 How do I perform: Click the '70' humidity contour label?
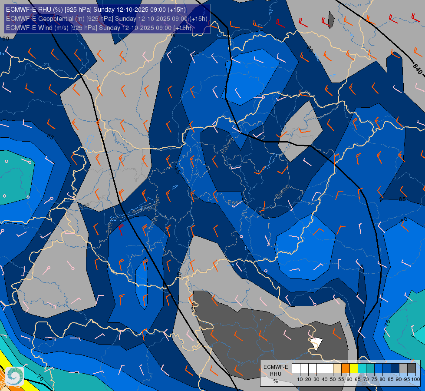[x=40, y=378]
